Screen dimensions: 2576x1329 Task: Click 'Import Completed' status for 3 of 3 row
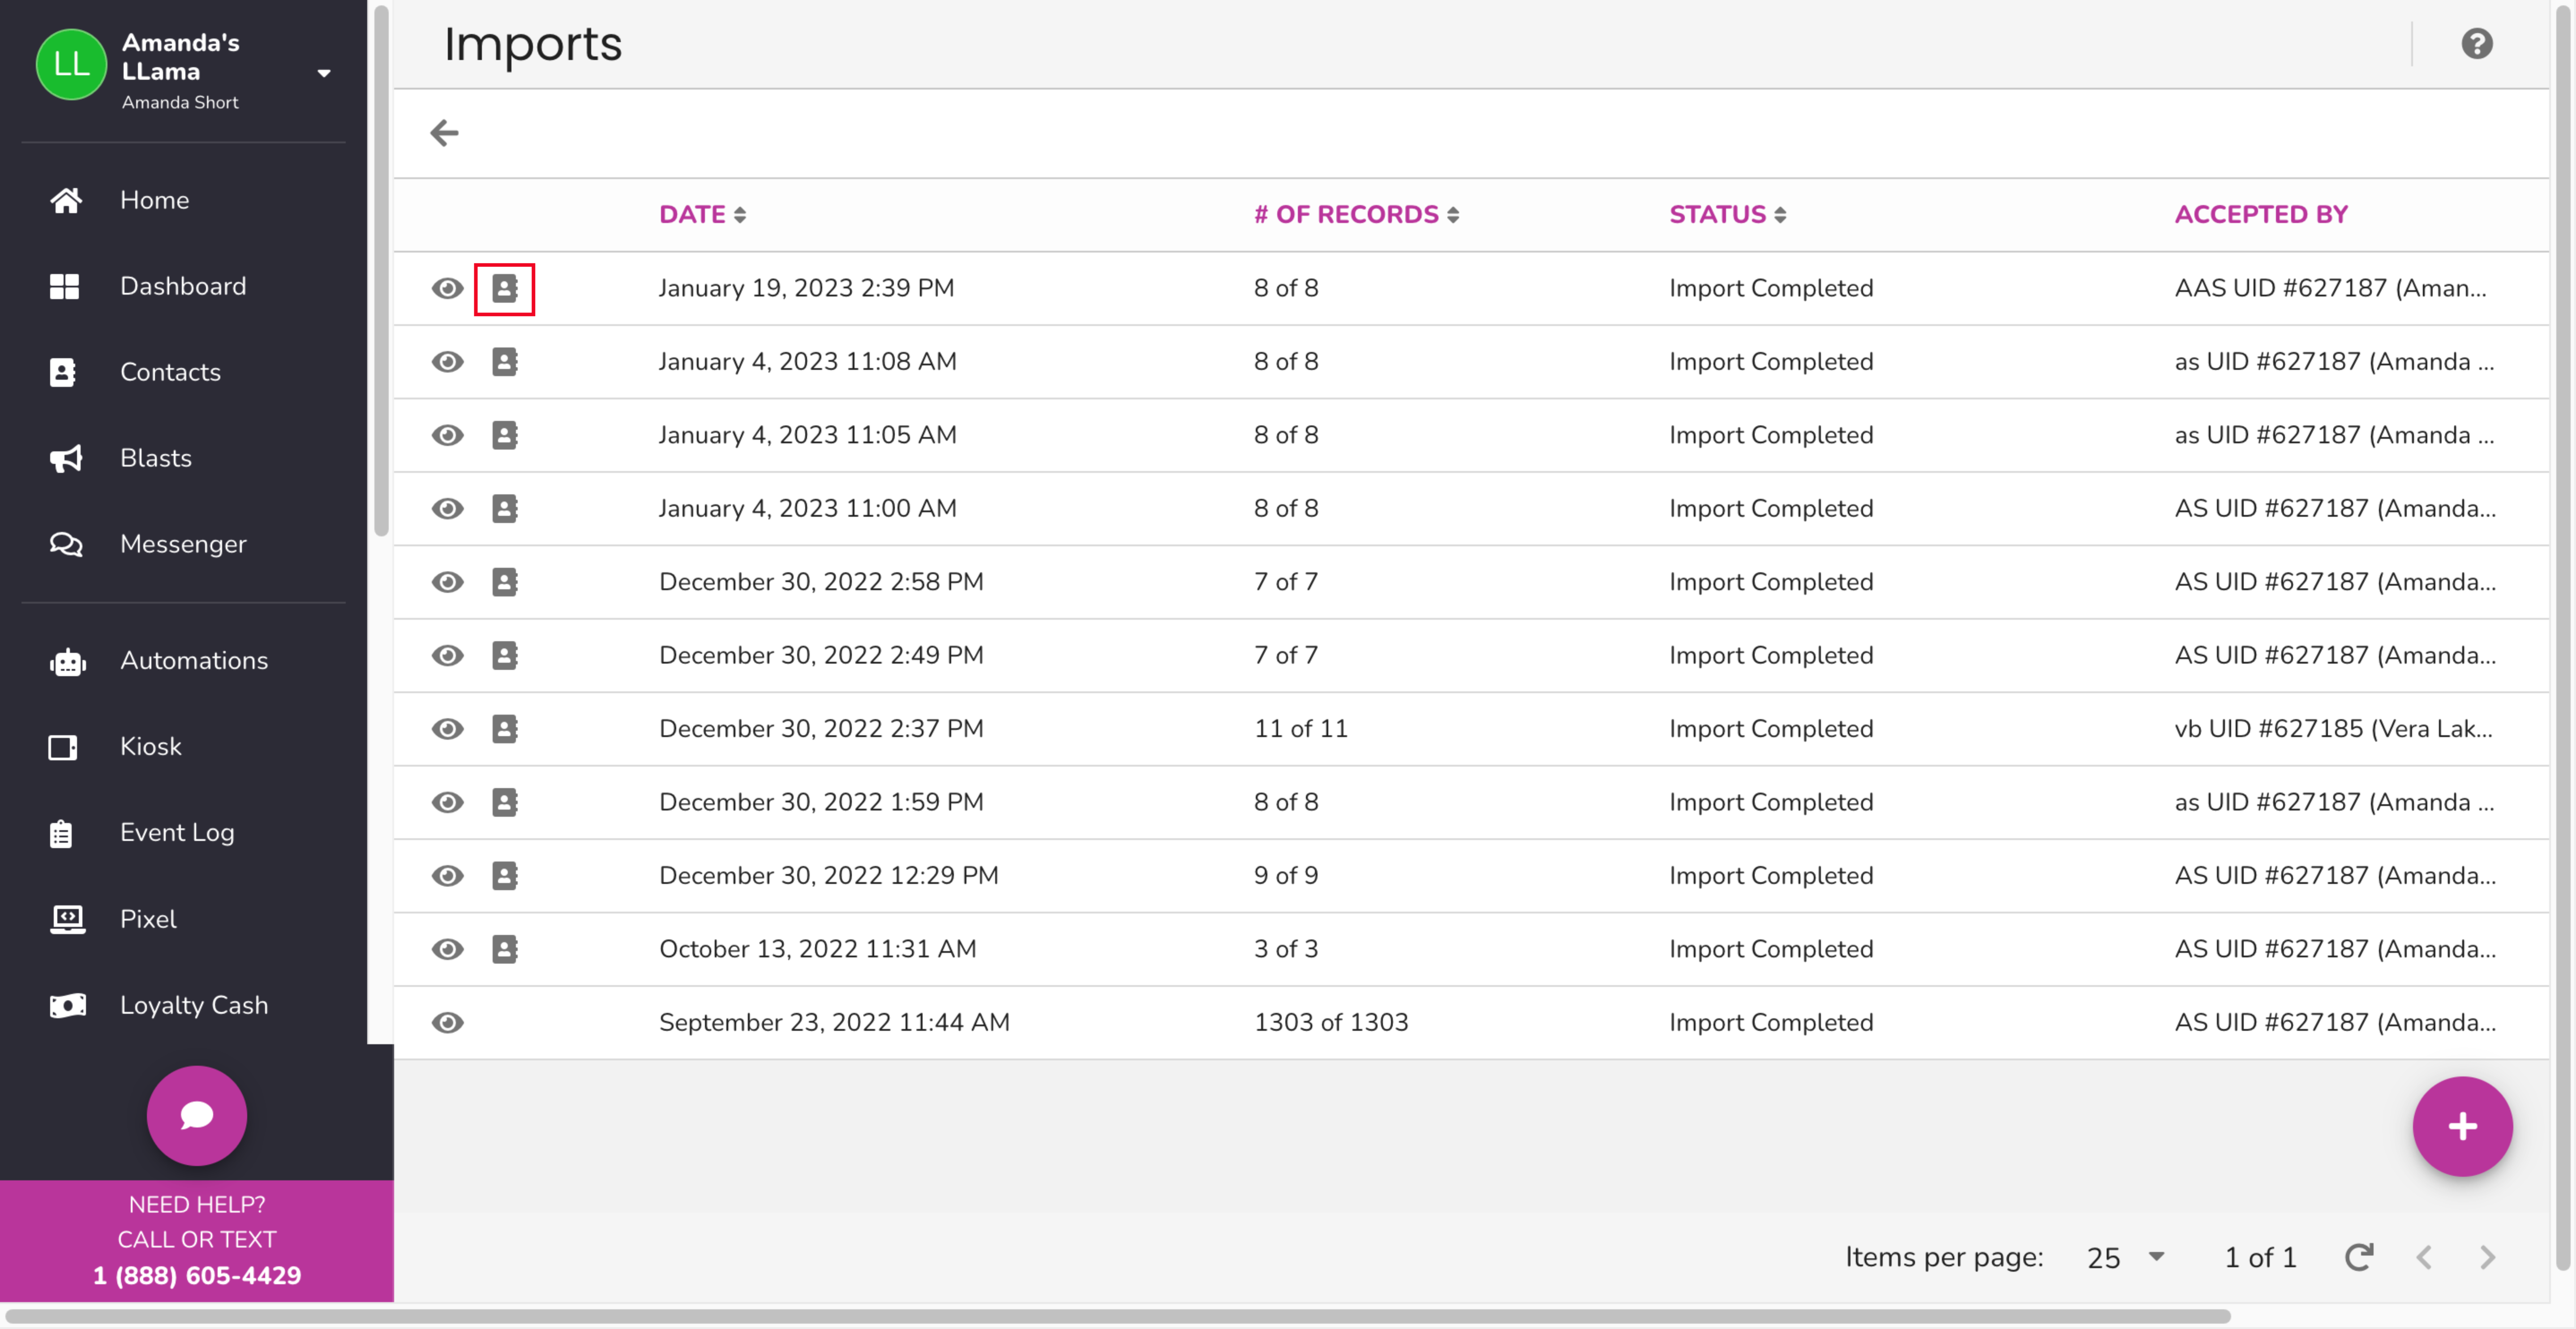click(x=1771, y=949)
